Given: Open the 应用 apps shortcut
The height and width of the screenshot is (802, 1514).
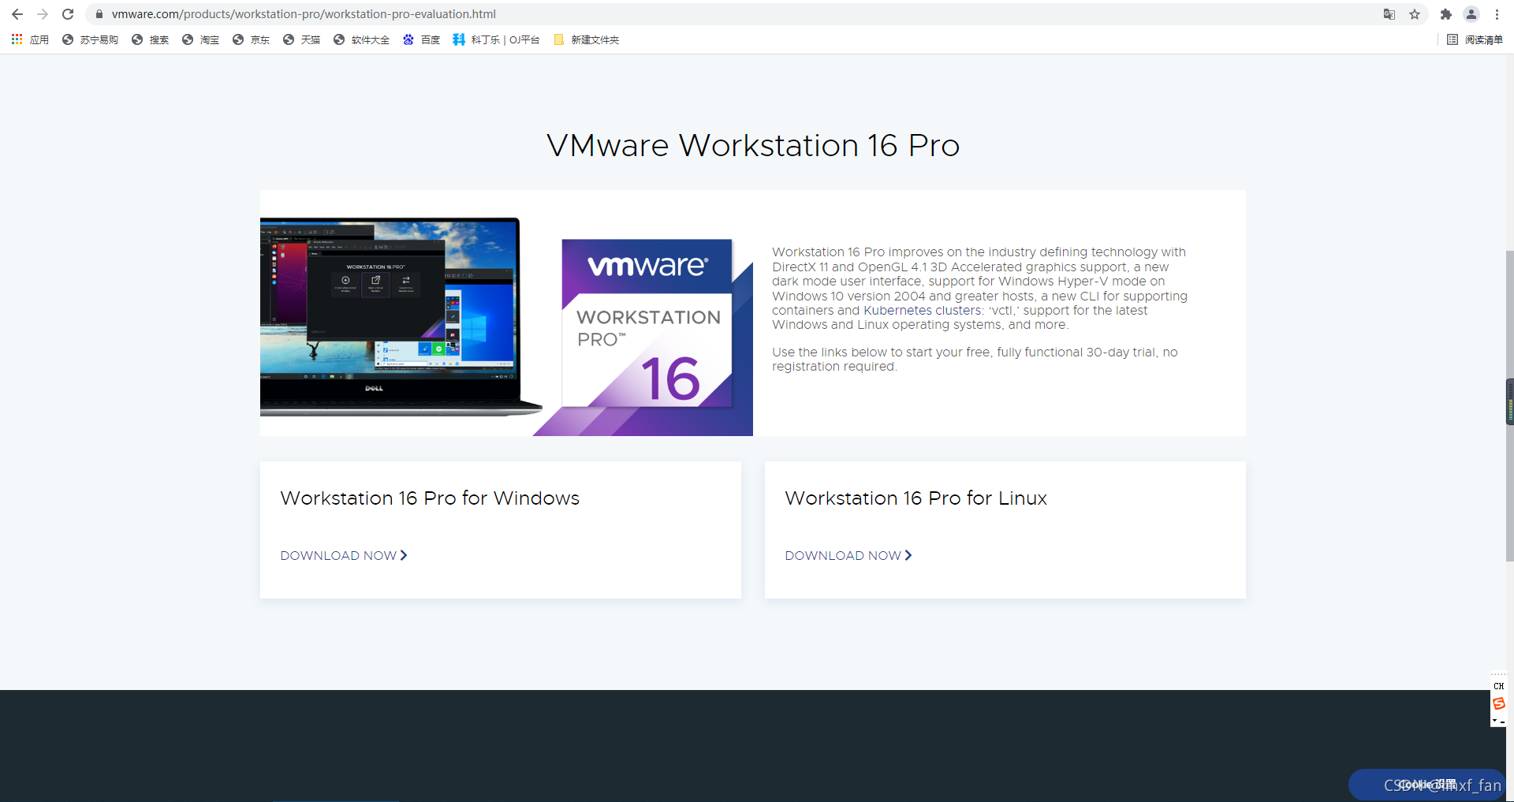Looking at the screenshot, I should 30,39.
